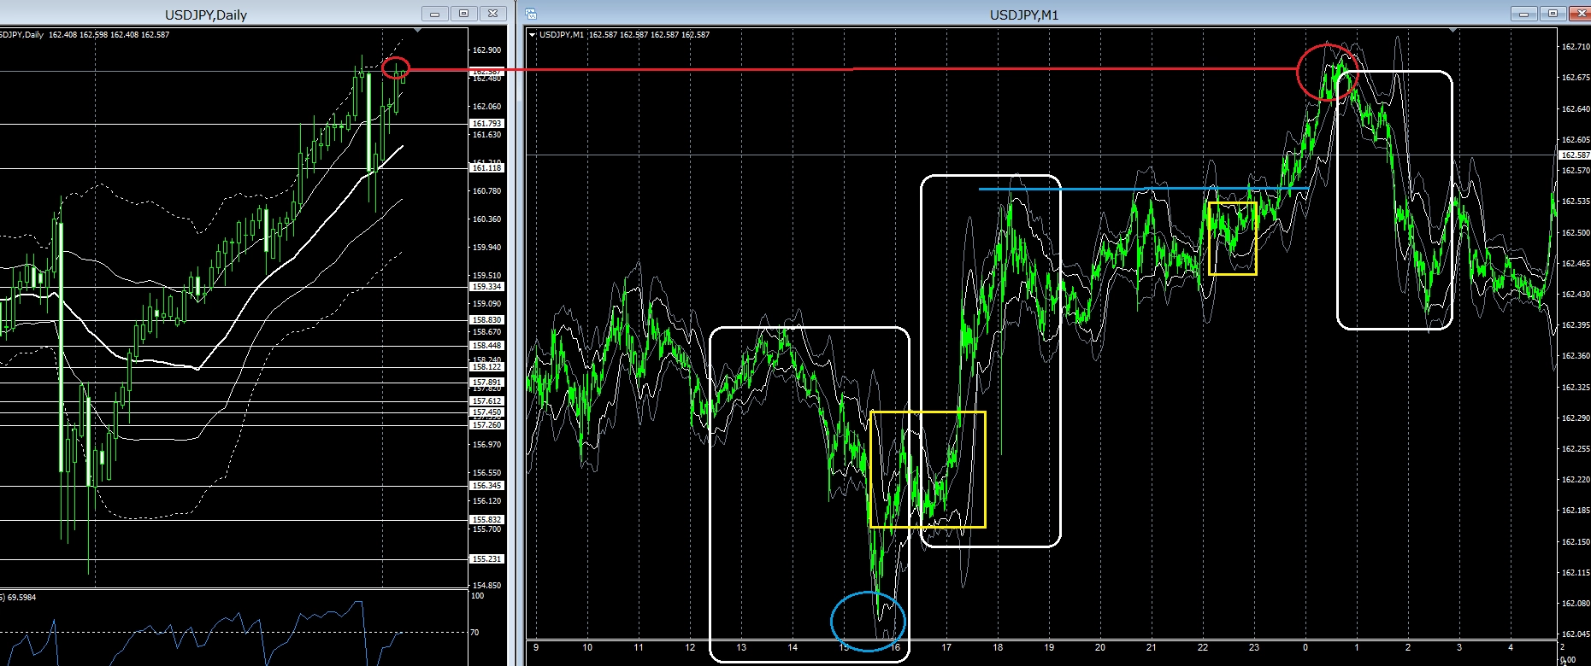Image resolution: width=1591 pixels, height=666 pixels.
Task: Select the 158.830 price level label
Action: (x=486, y=320)
